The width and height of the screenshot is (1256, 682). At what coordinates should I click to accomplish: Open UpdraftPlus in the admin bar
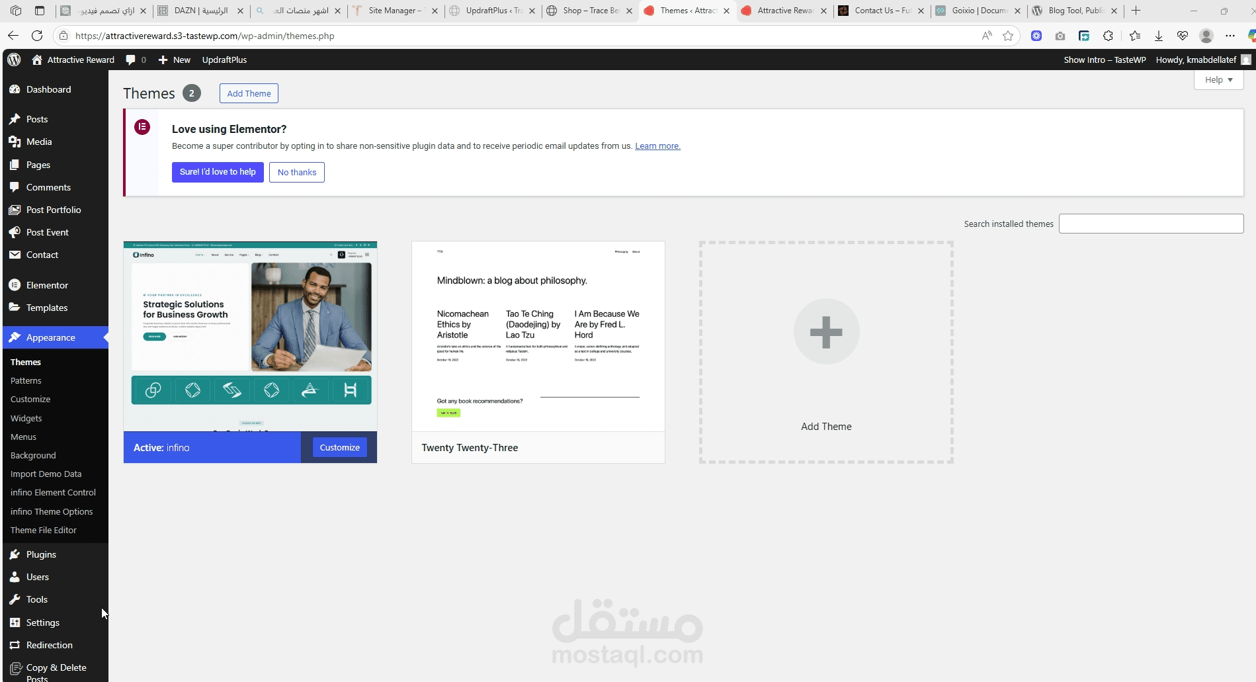coord(224,60)
